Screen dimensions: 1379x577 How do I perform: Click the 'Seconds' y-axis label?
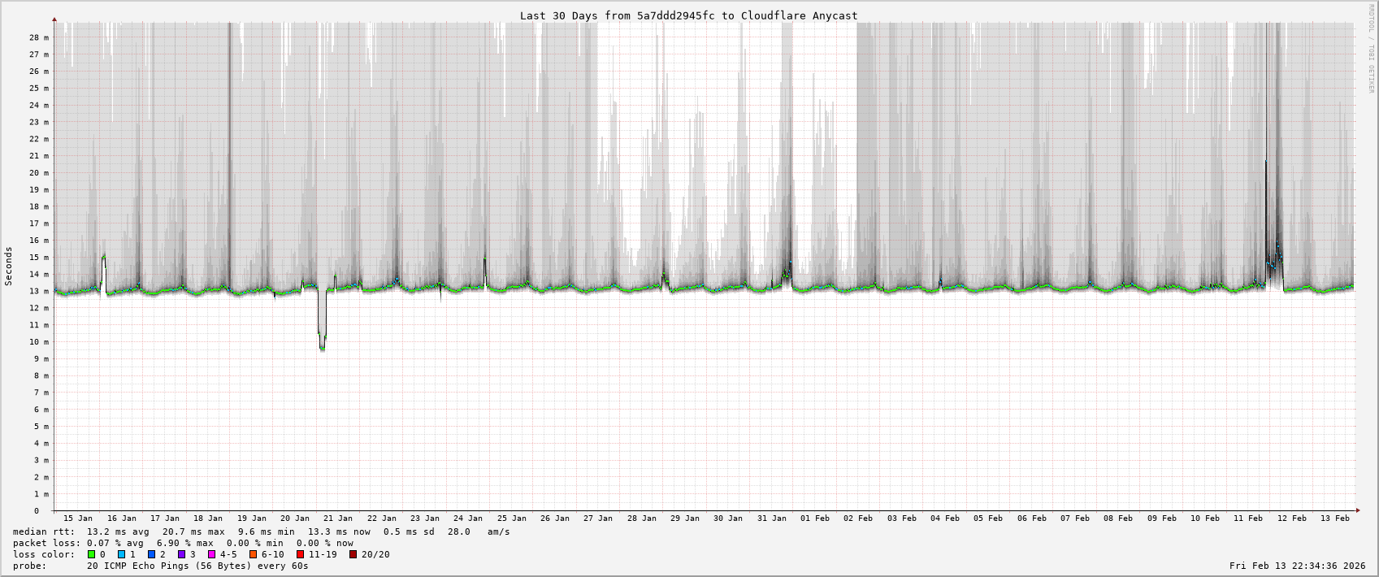(x=9, y=267)
